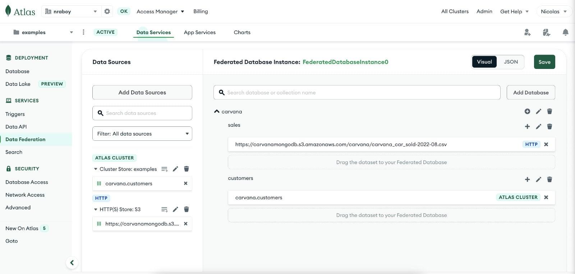Viewport: 575px width, 274px height.
Task: Open Data API in the sidebar
Action: 16,127
